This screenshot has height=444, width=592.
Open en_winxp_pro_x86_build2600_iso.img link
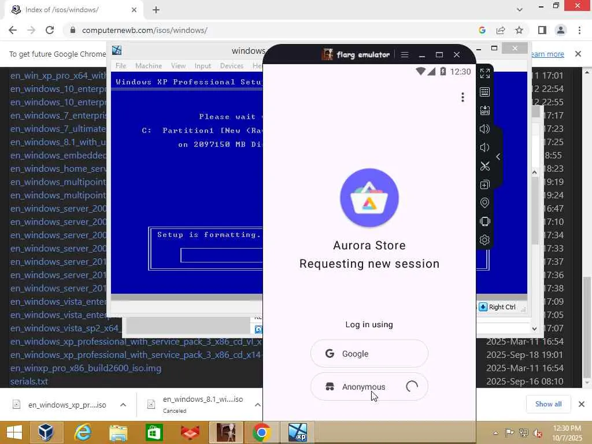[x=86, y=368]
